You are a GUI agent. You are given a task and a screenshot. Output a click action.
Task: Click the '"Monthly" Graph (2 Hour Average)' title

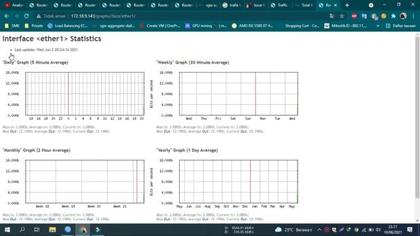tap(37, 150)
